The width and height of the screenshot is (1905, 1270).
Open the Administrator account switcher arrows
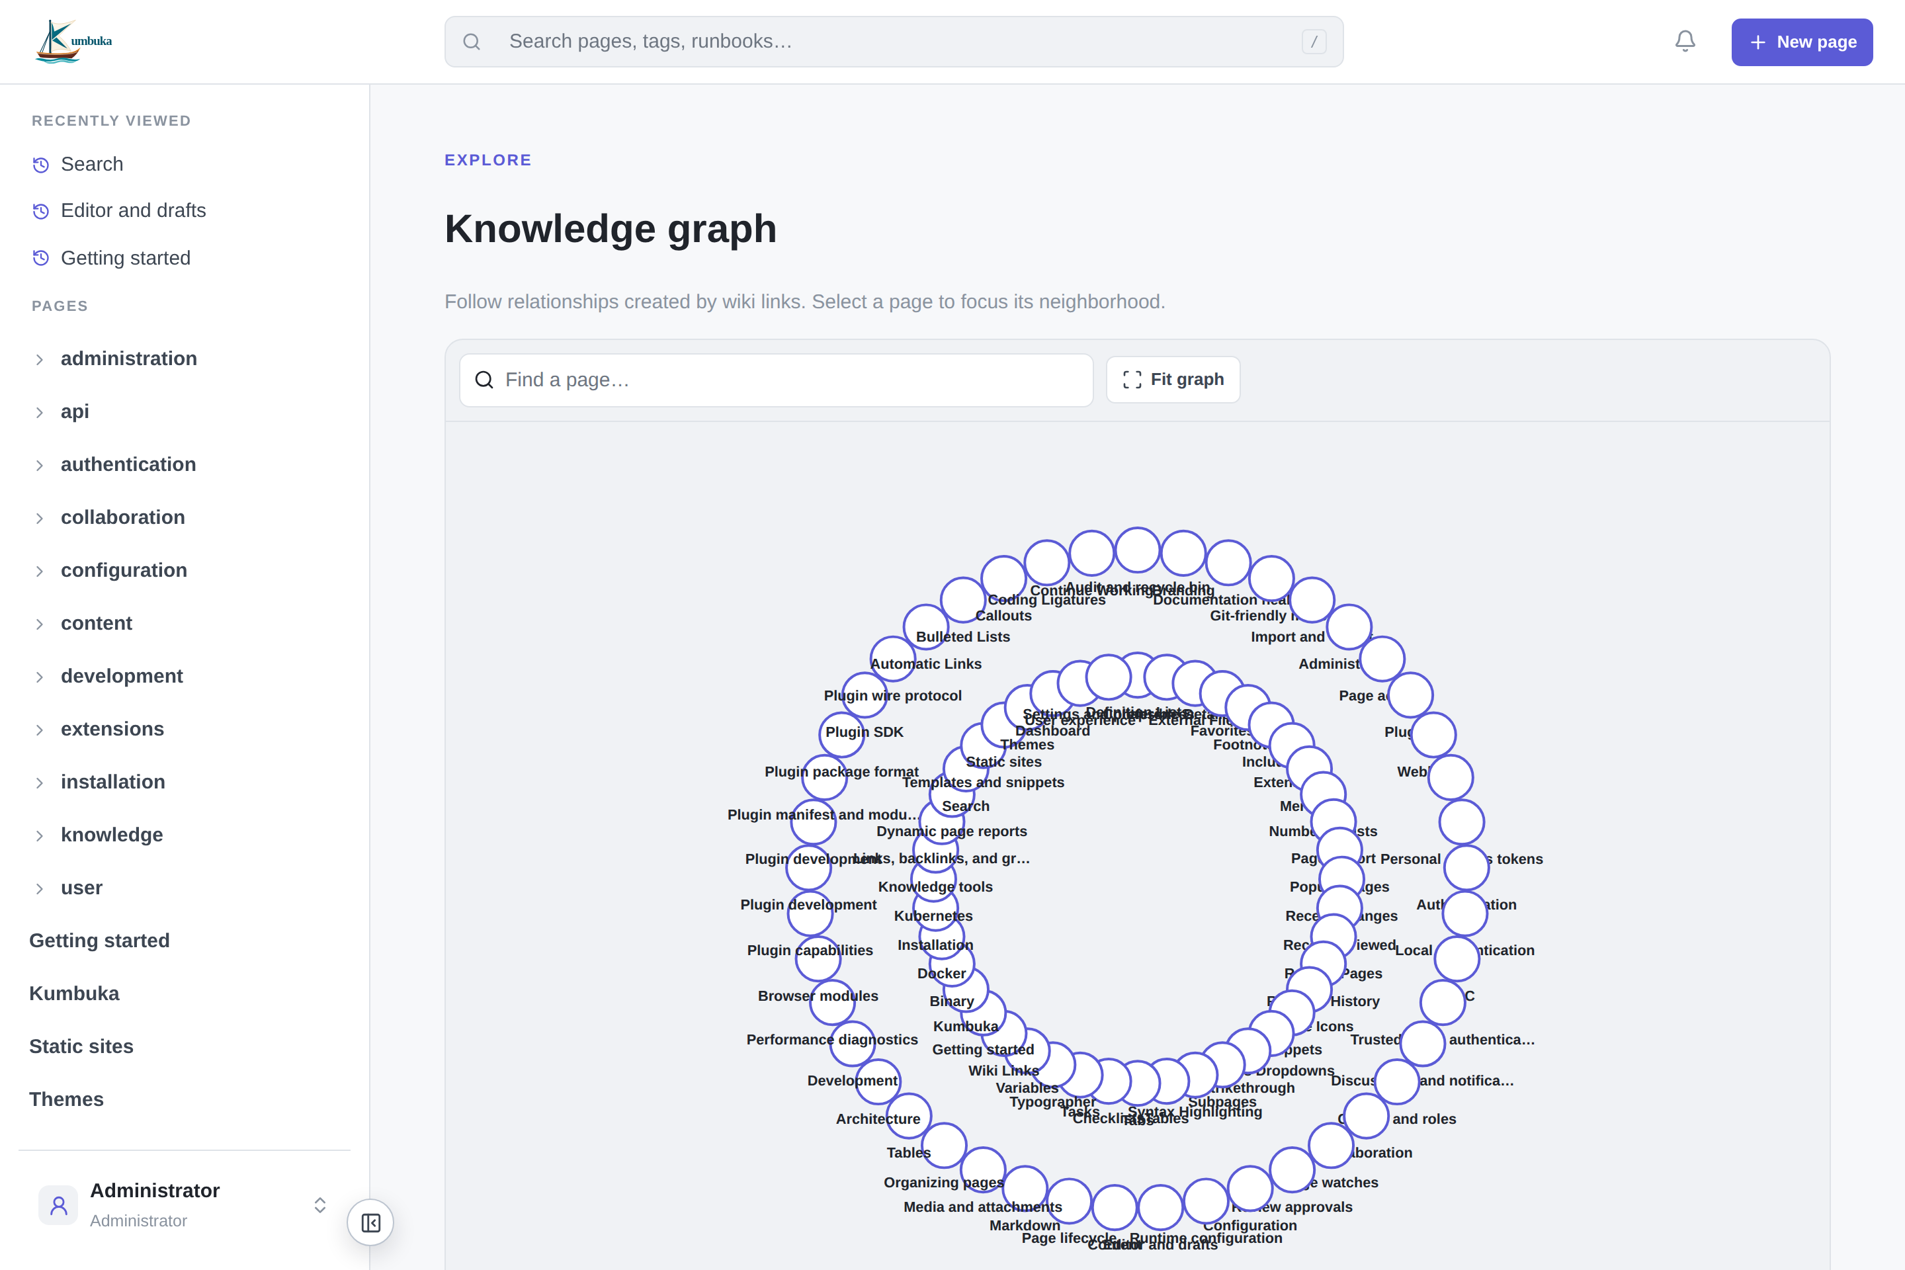click(320, 1205)
